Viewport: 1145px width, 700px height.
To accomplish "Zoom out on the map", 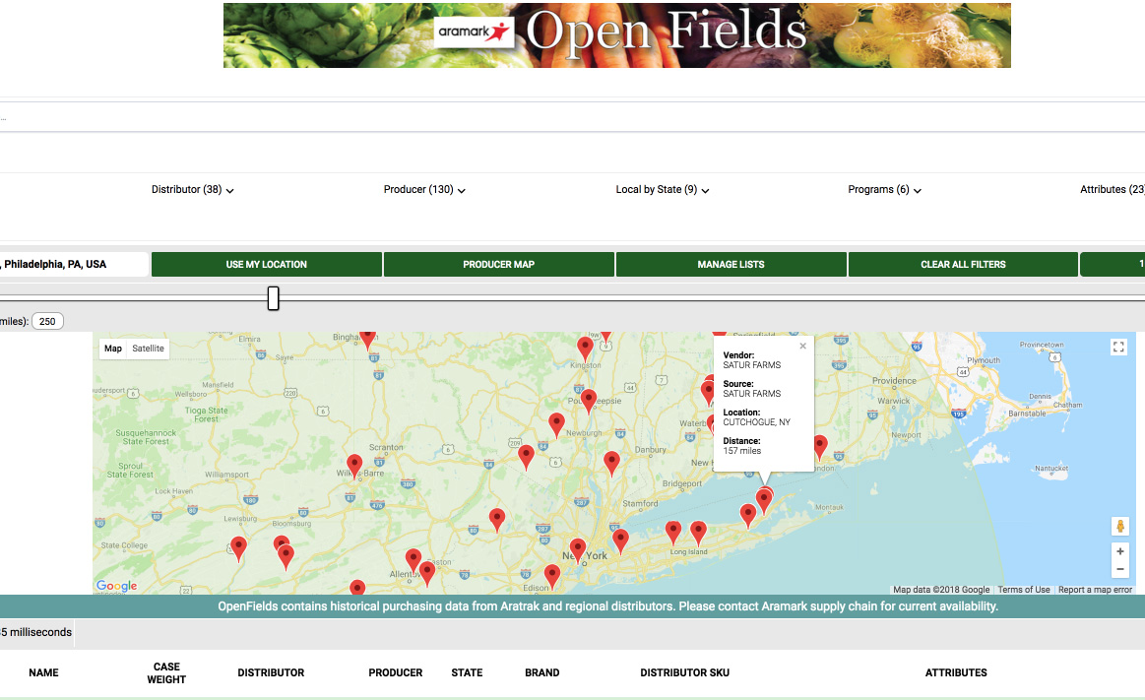I will pos(1120,569).
